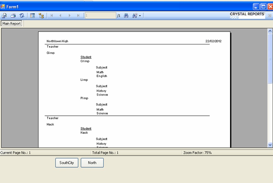Go to the previous page arrow
Image resolution: width=273 pixels, height=183 pixels.
coord(60,15)
